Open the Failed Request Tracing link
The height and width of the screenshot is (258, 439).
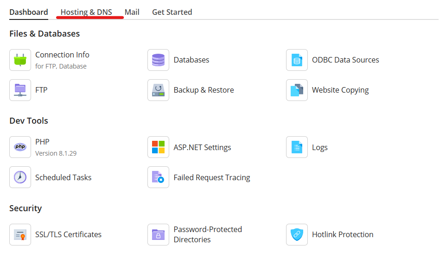pos(212,177)
